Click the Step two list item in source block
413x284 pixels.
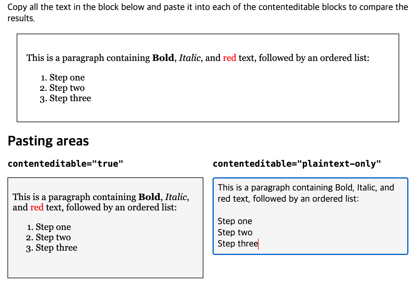pyautogui.click(x=67, y=88)
